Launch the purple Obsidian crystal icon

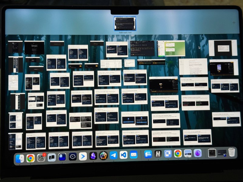click(93, 156)
